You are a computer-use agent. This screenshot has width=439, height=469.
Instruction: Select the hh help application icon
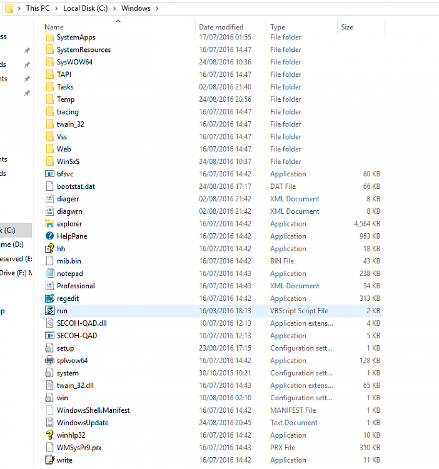click(49, 248)
